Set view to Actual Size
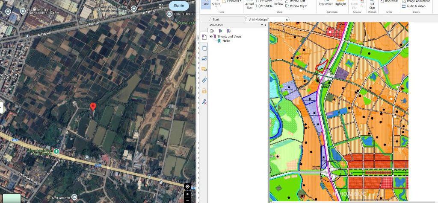 point(249,5)
